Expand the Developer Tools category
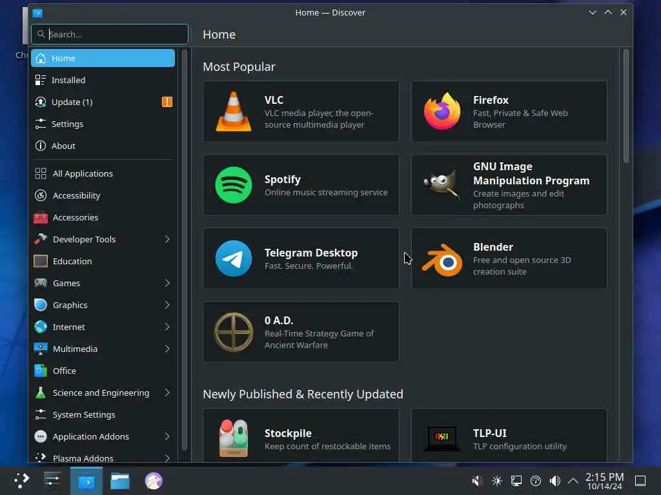661x495 pixels. coord(167,240)
